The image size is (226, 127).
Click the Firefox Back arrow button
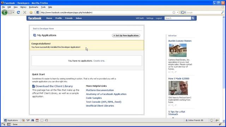tap(5, 12)
